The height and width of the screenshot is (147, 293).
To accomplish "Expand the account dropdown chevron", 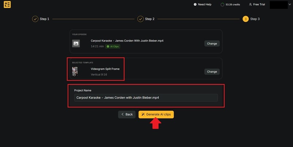I will coord(290,4).
